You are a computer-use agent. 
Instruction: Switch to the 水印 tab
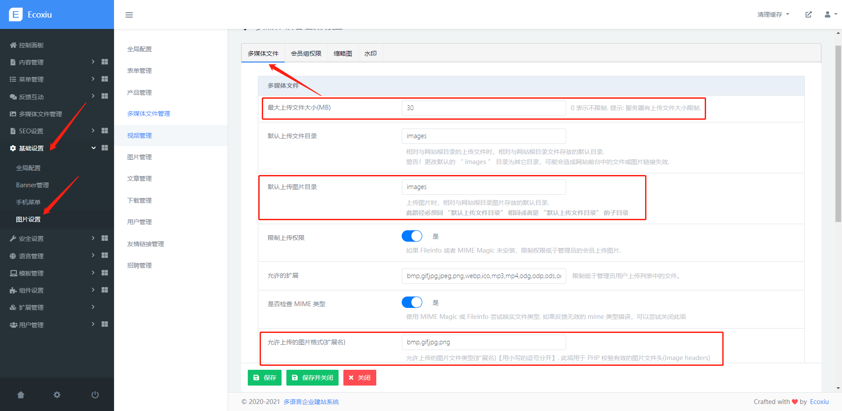[x=371, y=54]
